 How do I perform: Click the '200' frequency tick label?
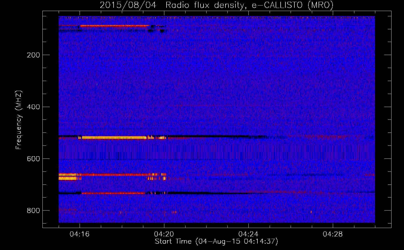tap(33, 55)
